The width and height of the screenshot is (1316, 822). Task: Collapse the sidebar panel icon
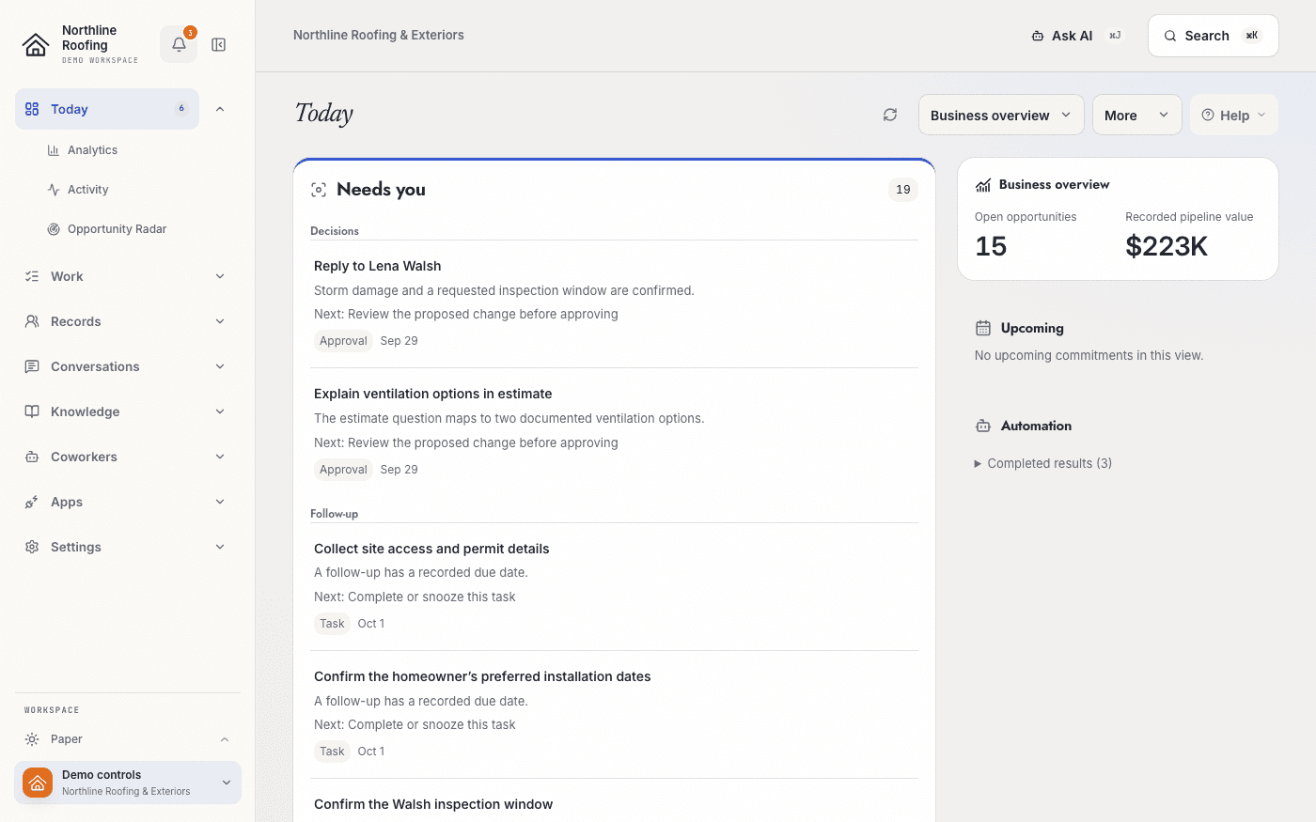pos(219,44)
